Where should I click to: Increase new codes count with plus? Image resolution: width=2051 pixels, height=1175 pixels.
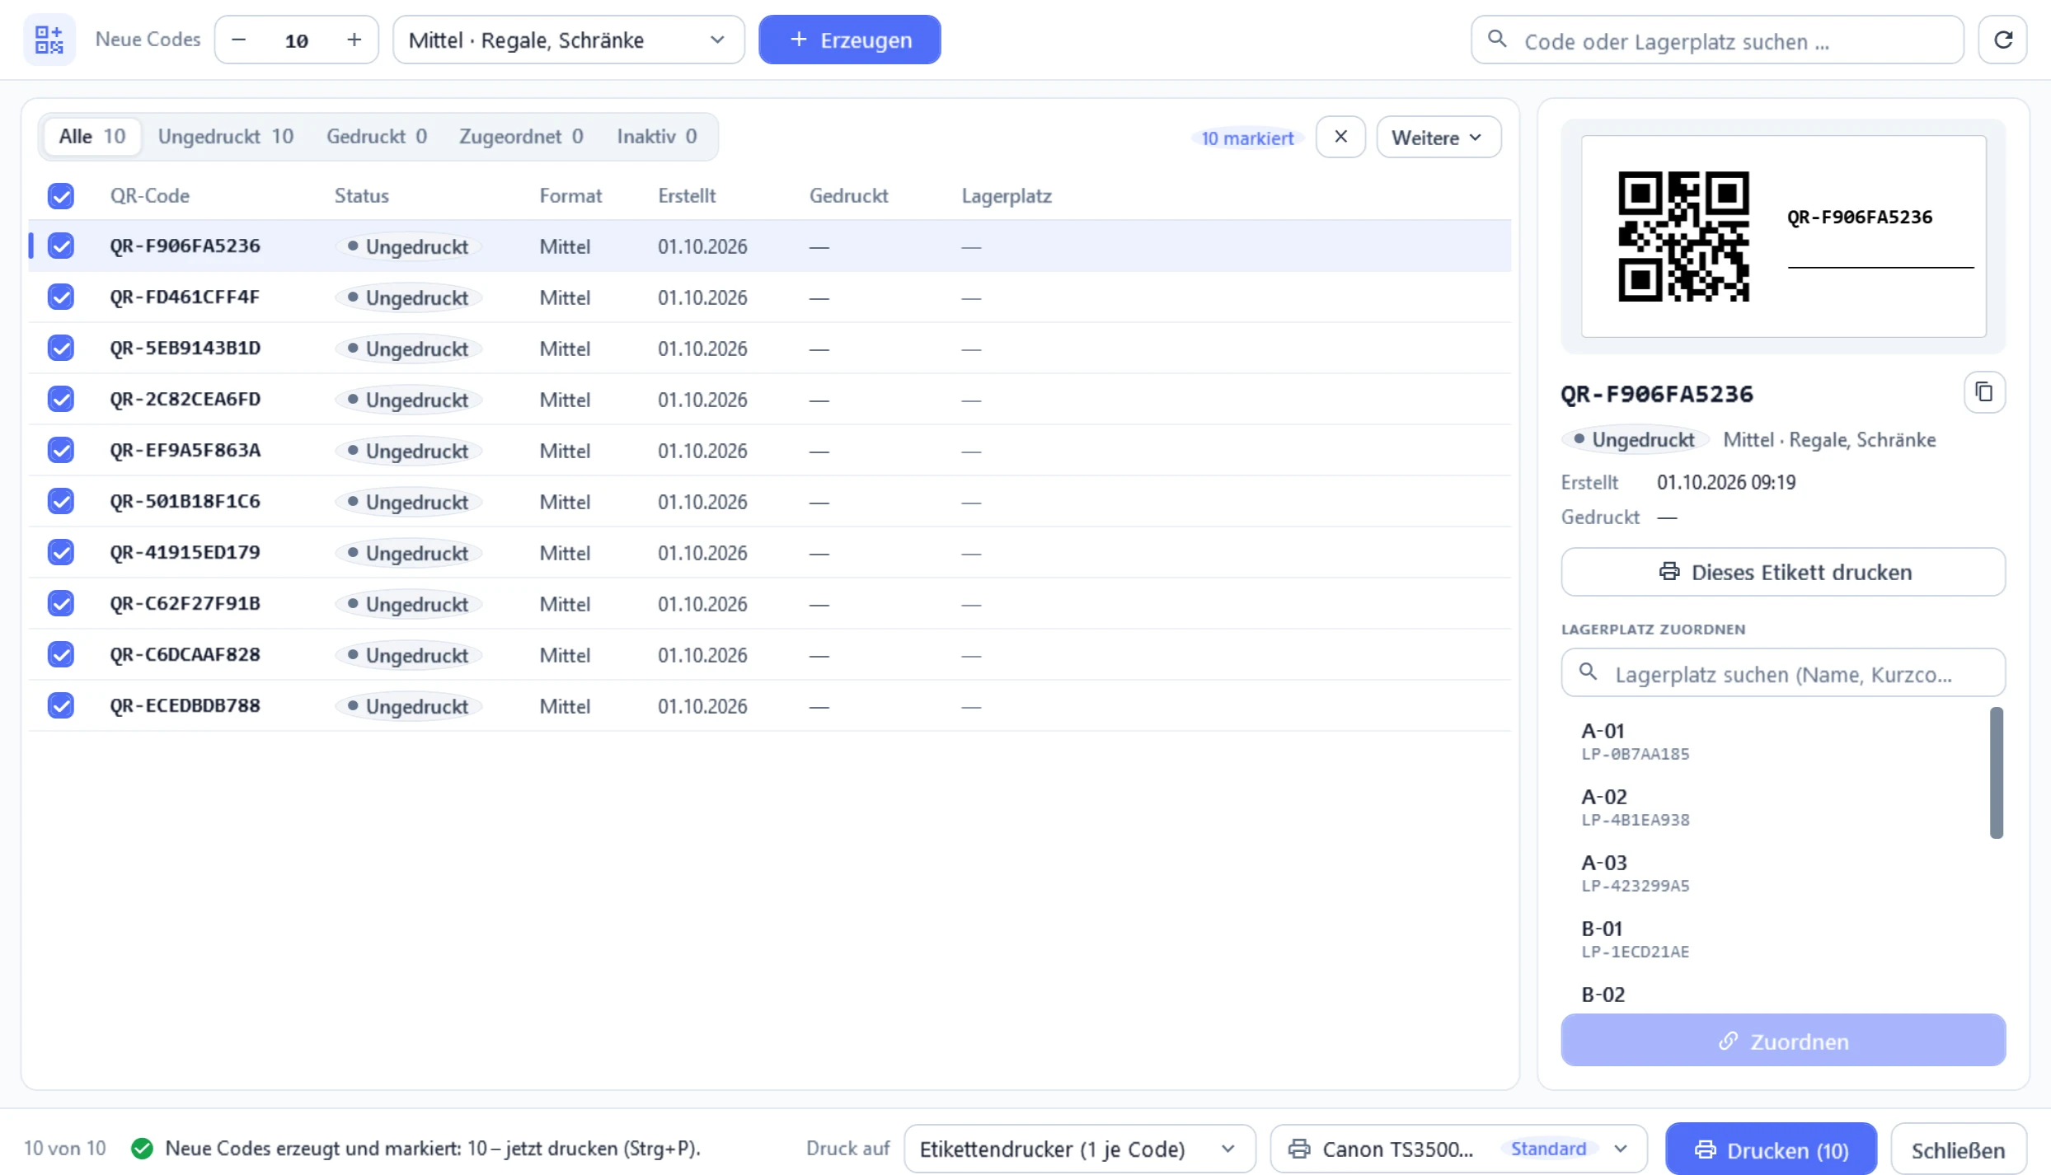click(x=354, y=40)
